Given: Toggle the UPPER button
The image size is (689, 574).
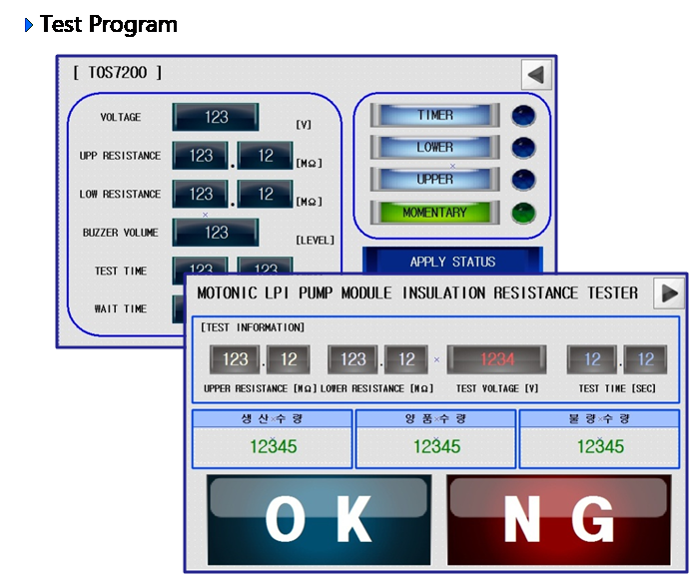Looking at the screenshot, I should [x=435, y=179].
